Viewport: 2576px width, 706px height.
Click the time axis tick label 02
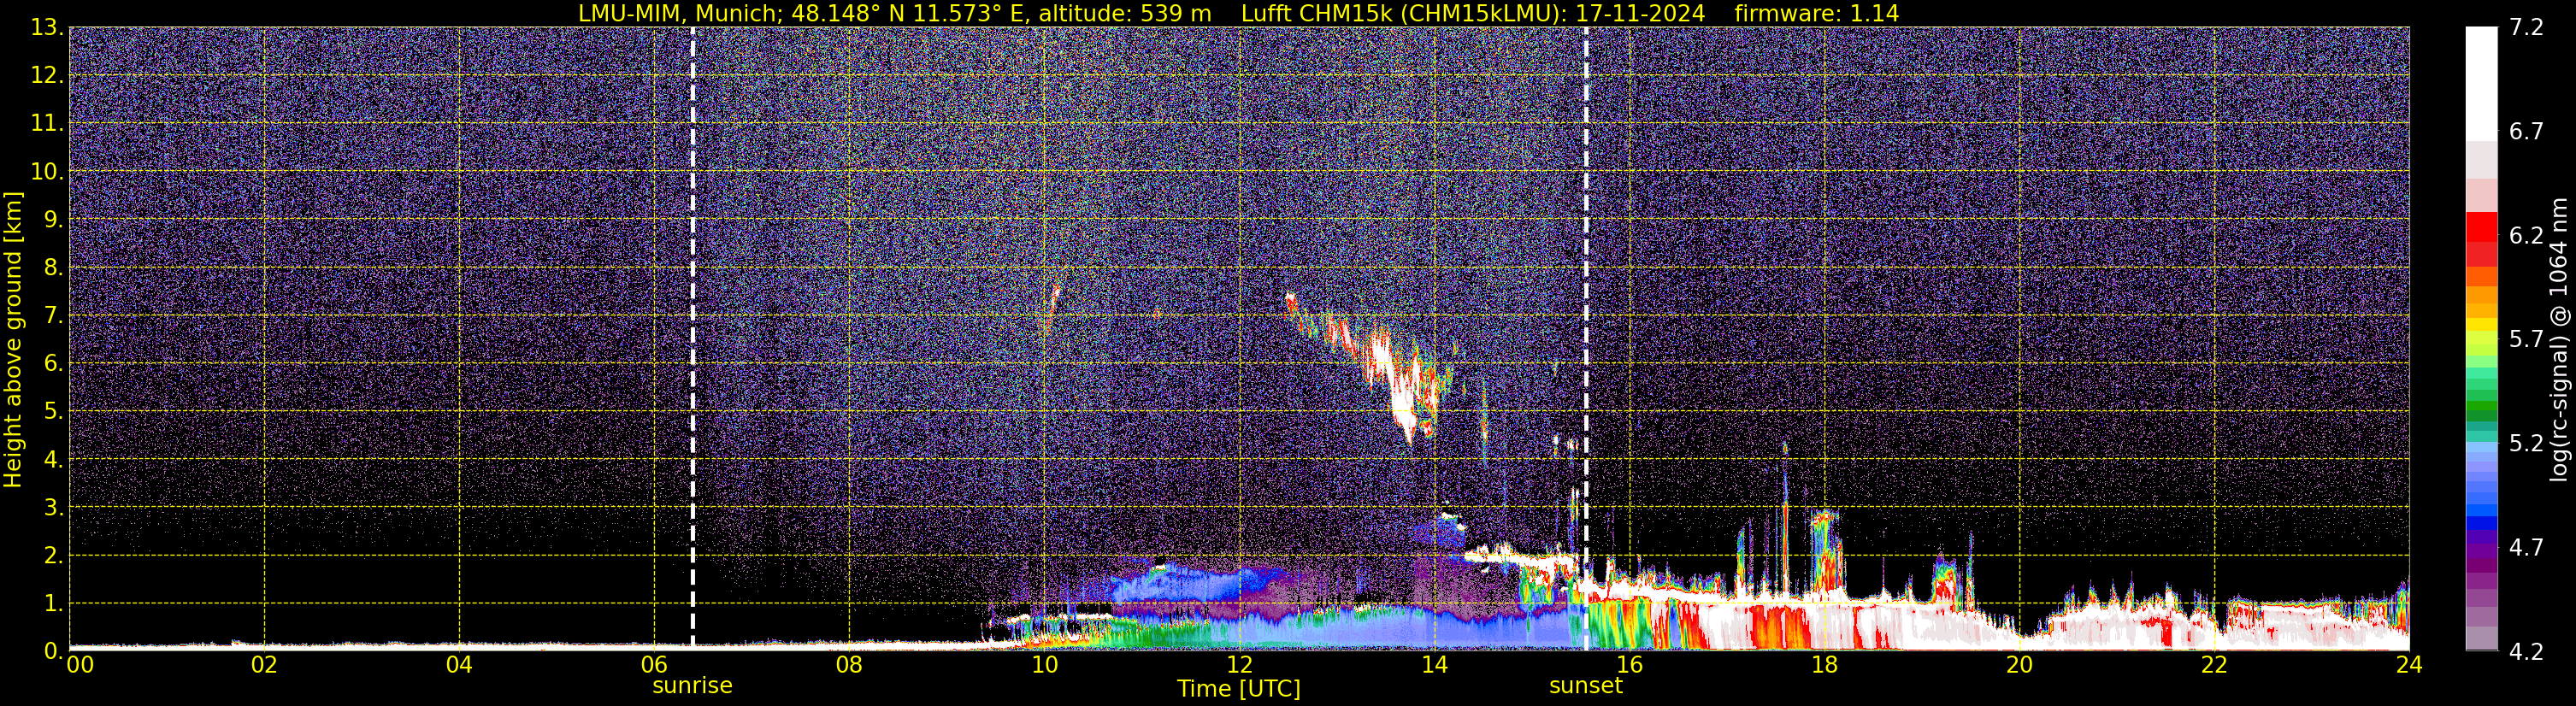(264, 665)
